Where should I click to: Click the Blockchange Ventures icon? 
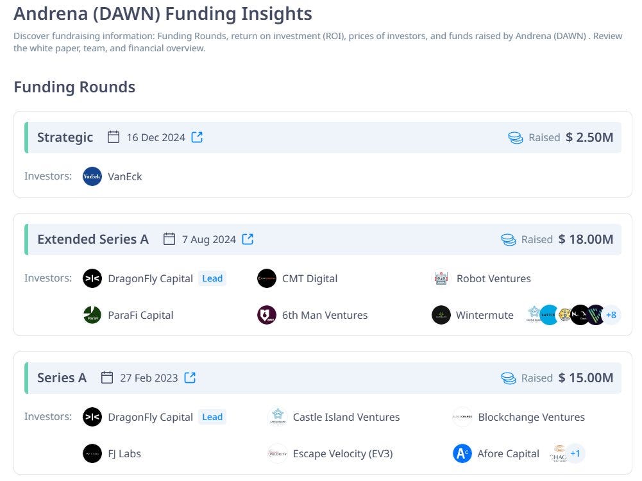coord(460,416)
